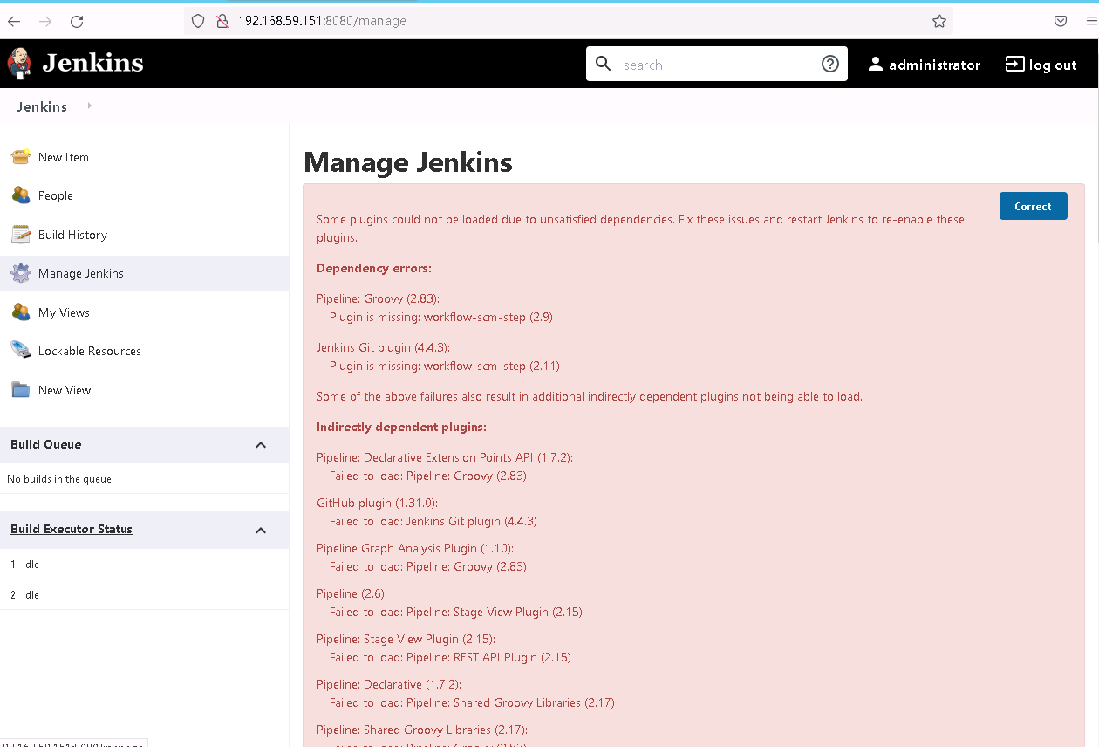Click 'No builds in the queue.' text
This screenshot has height=747, width=1099.
60,478
